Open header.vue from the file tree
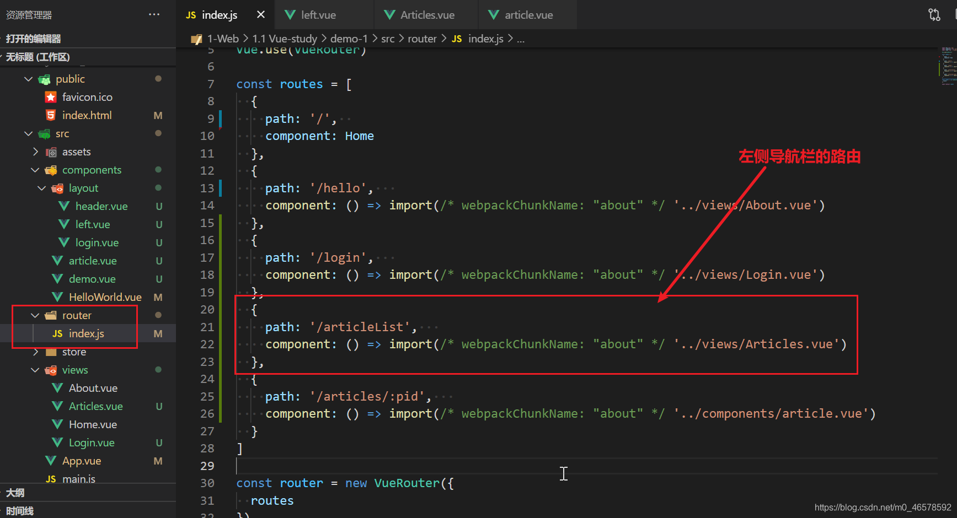 coord(101,206)
